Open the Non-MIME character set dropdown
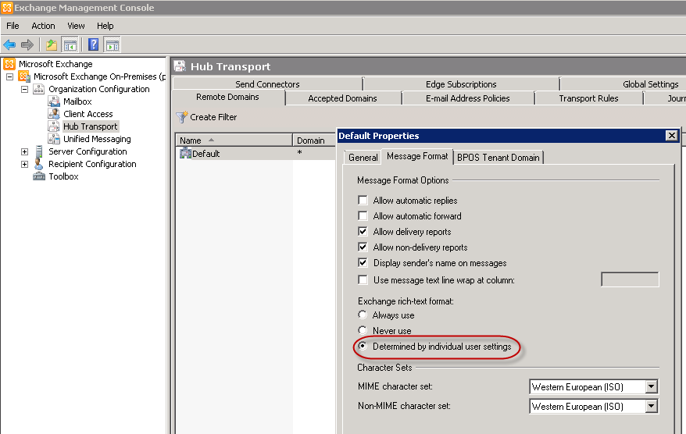This screenshot has height=434, width=686. coord(651,407)
